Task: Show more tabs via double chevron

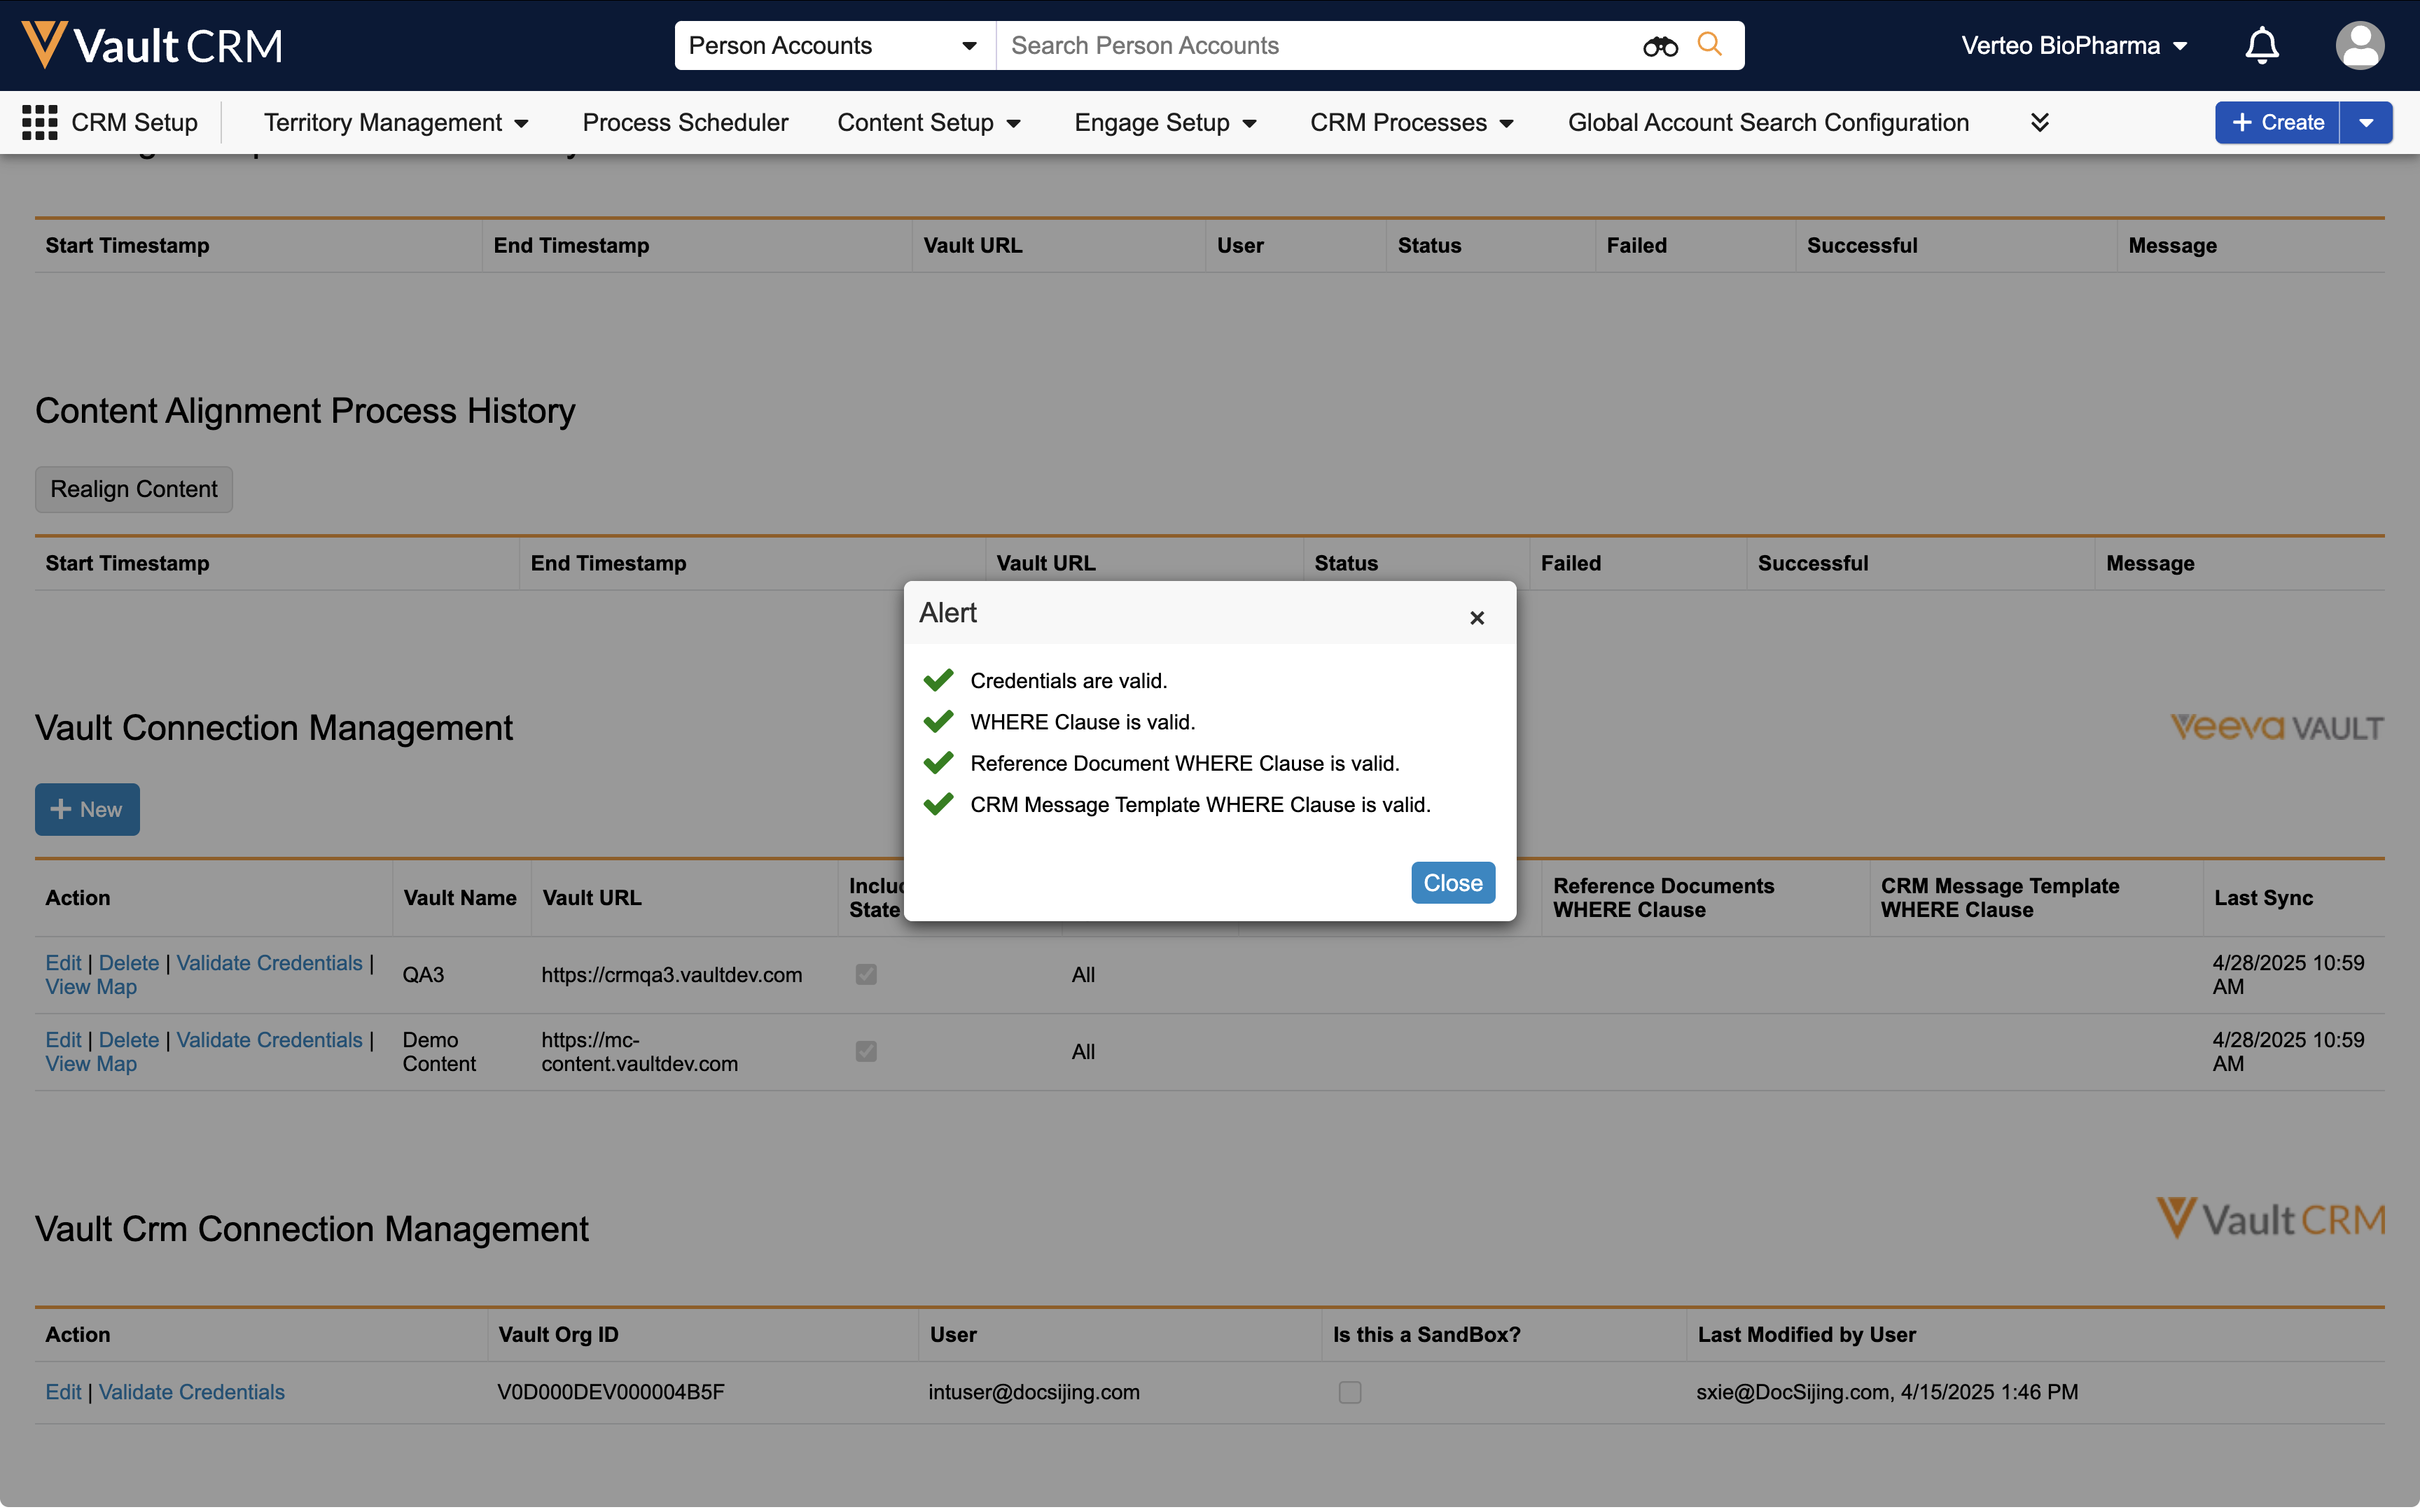Action: (2039, 122)
